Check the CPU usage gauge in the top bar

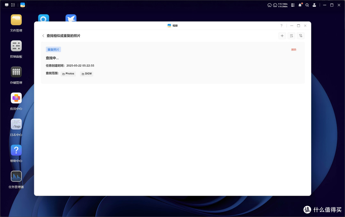tap(269, 5)
